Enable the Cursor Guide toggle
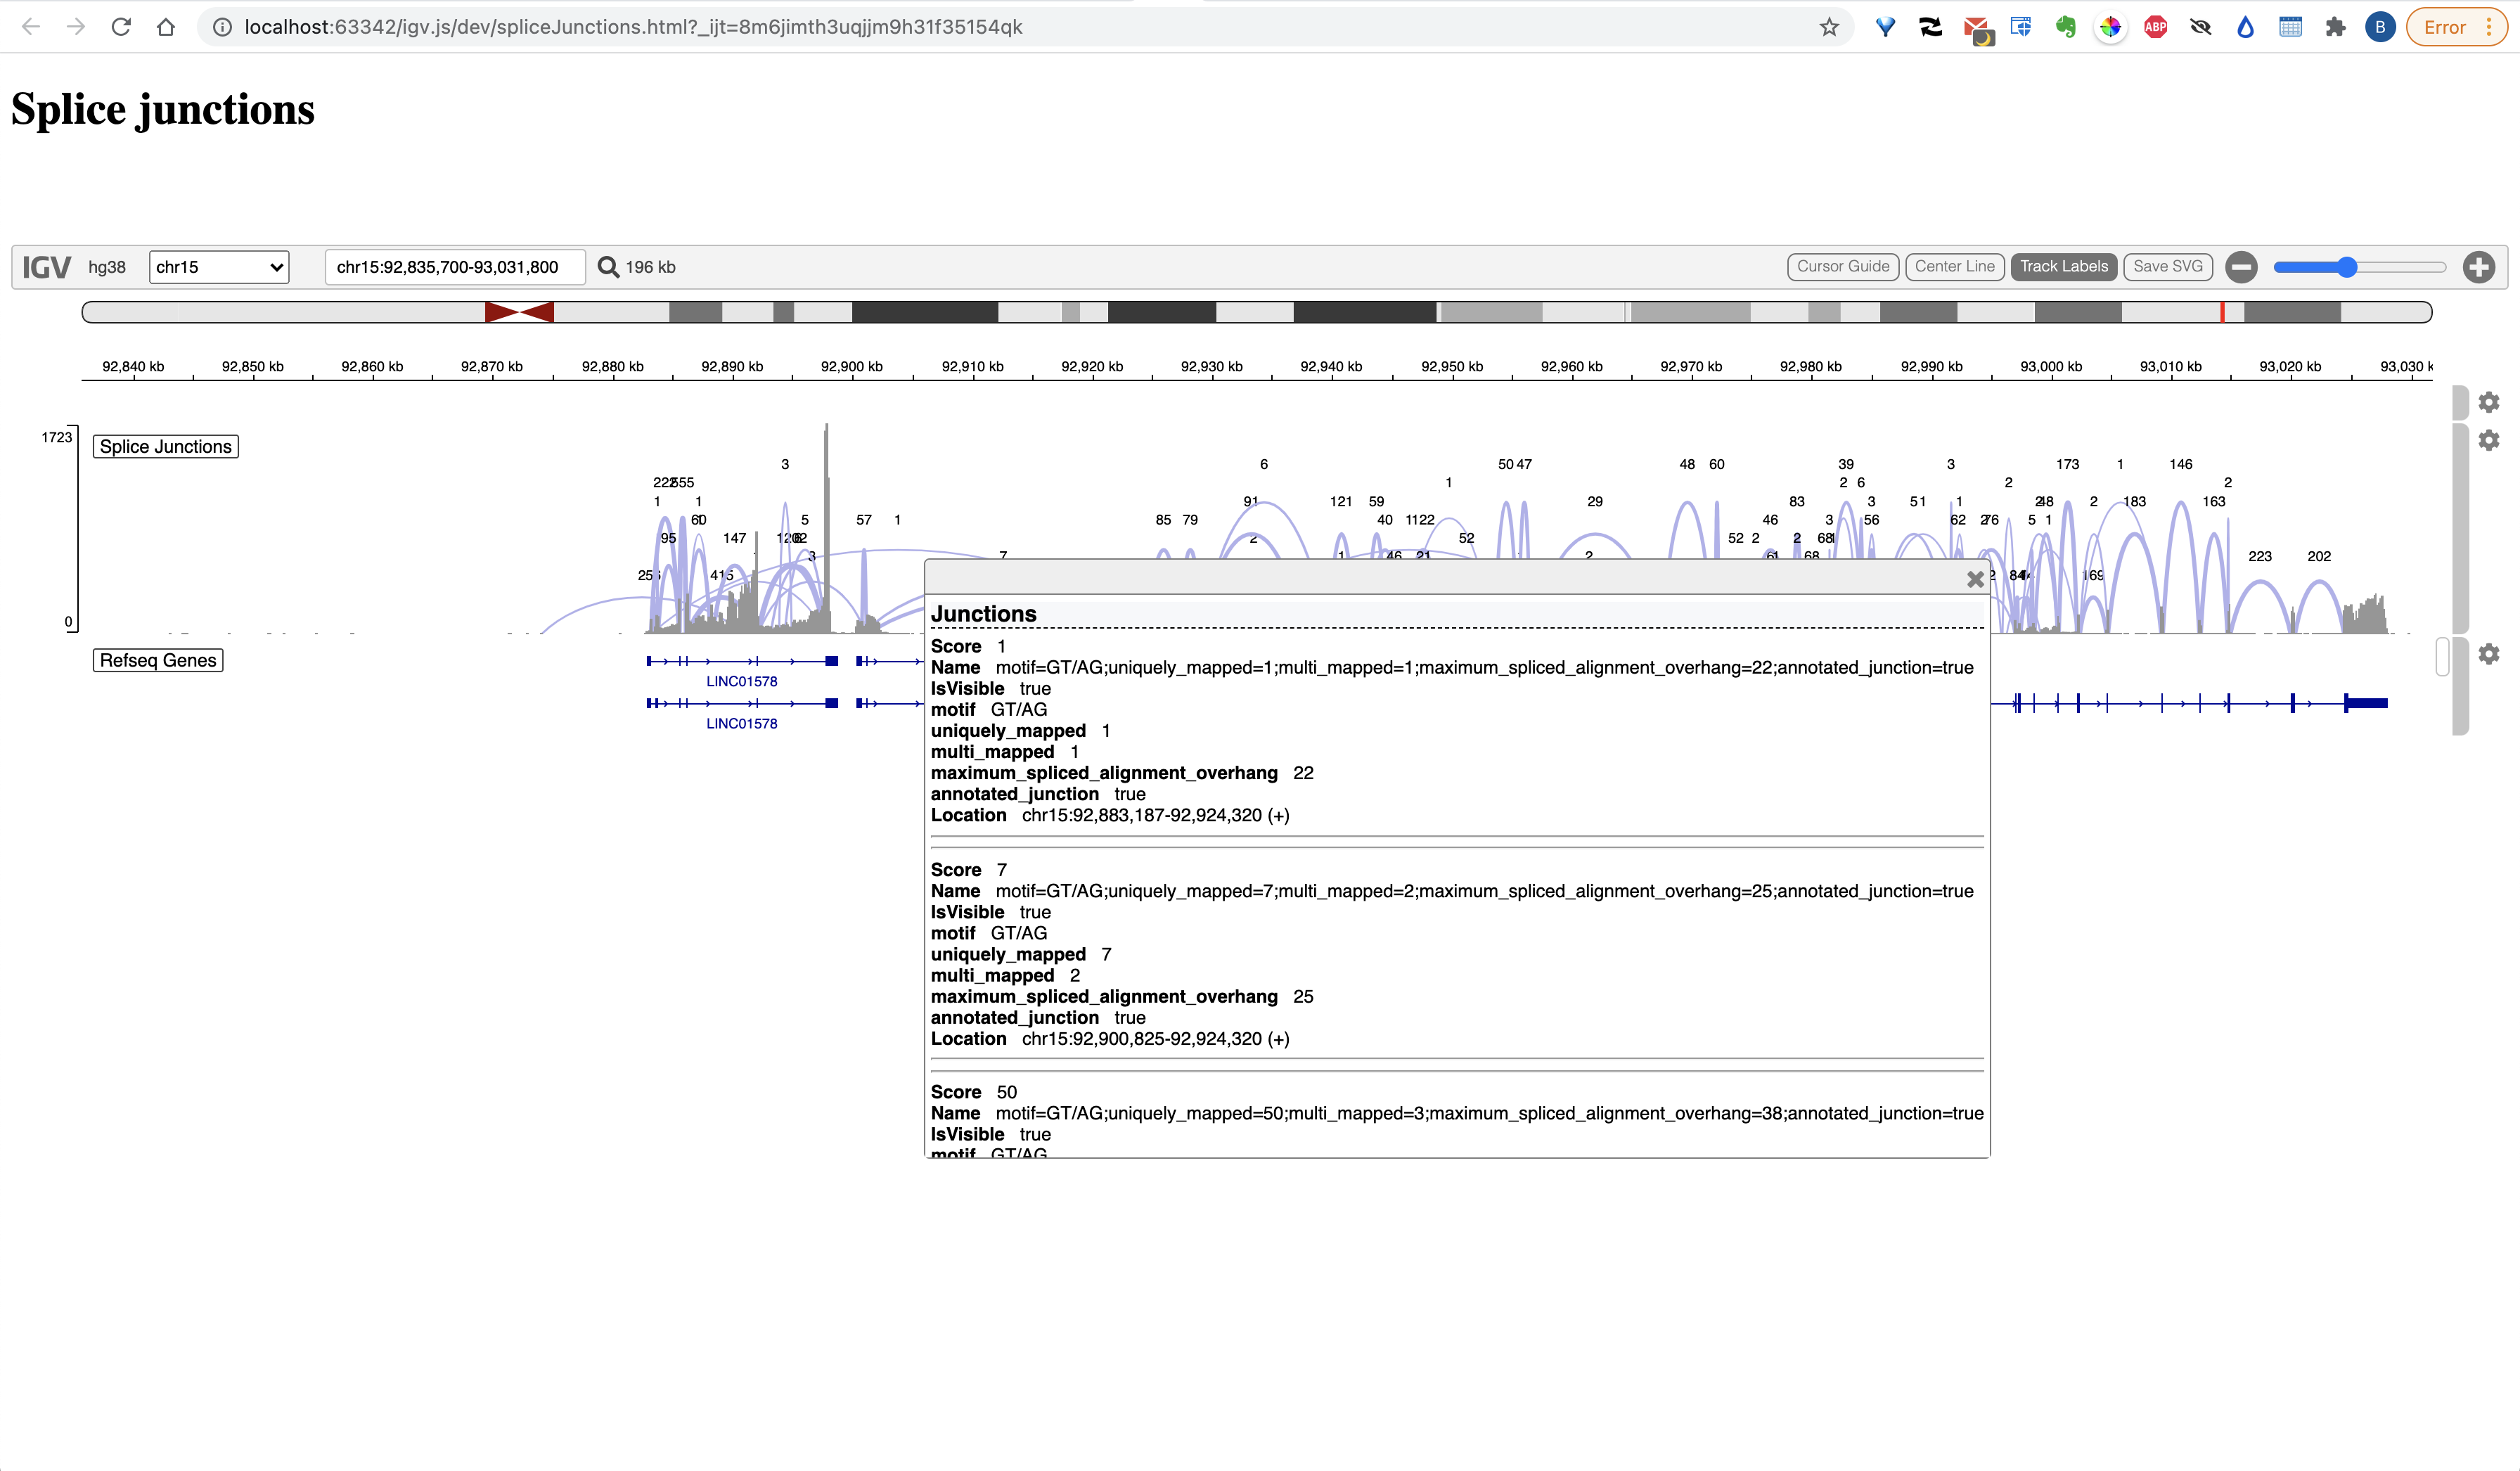 [1843, 267]
